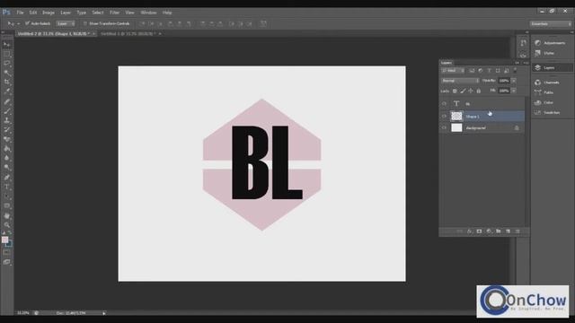Change screen mode at toolbox bottom
Screen dimensions: 575x323
pos(7,262)
